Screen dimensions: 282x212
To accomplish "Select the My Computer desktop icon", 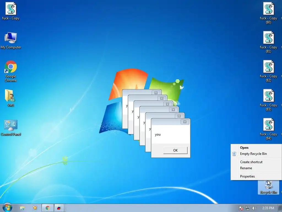I will tap(11, 40).
